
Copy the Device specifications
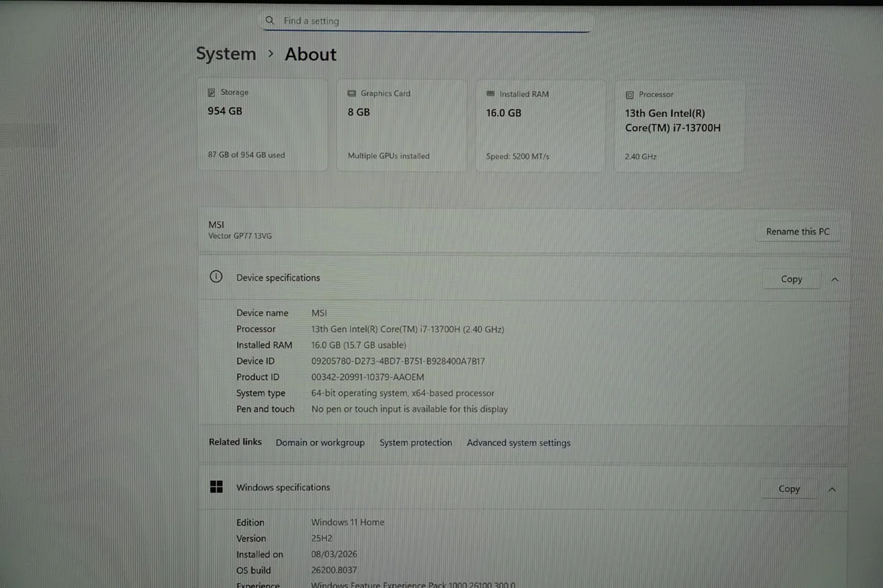791,279
